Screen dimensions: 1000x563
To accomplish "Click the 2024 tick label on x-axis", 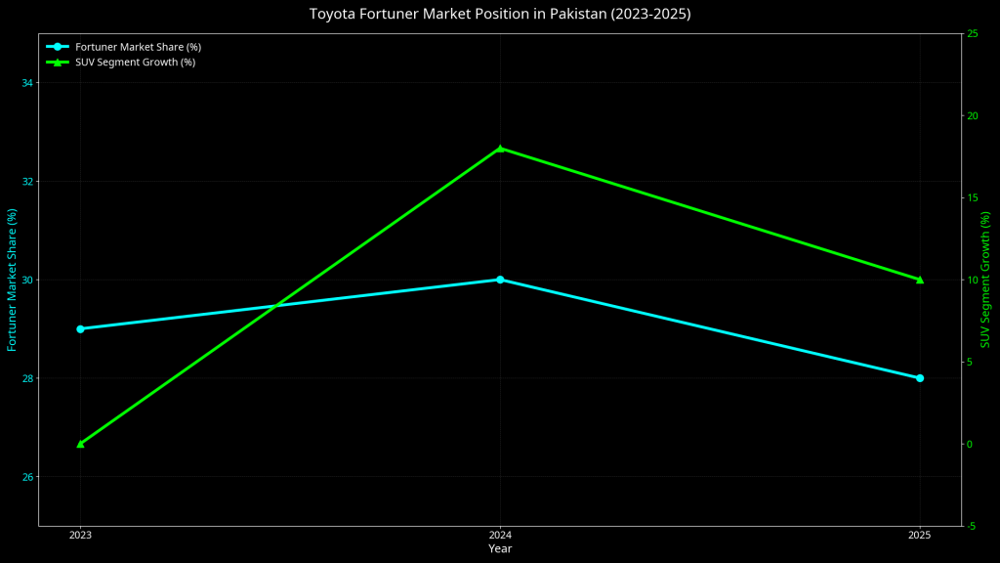I will (500, 534).
